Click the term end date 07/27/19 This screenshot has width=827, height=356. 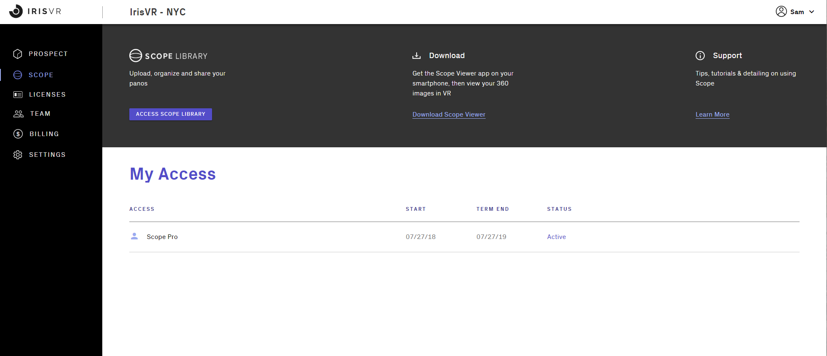click(491, 237)
